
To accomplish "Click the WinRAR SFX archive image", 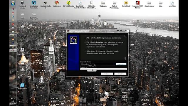I will tap(73, 40).
